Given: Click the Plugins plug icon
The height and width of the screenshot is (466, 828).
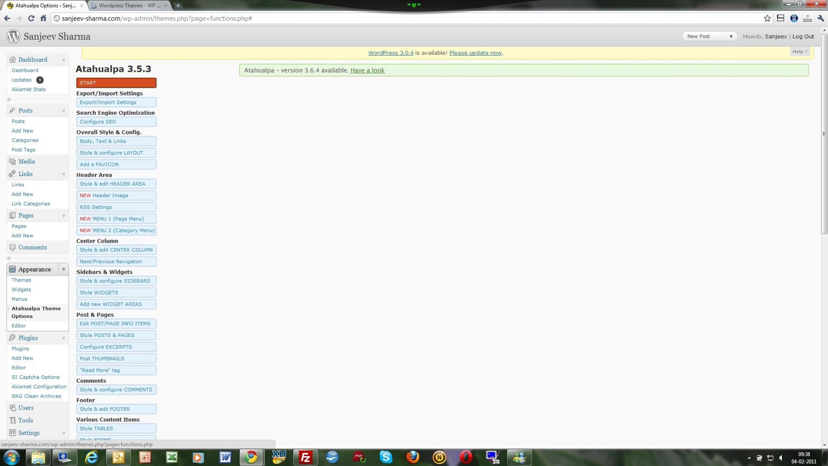Looking at the screenshot, I should (x=12, y=338).
